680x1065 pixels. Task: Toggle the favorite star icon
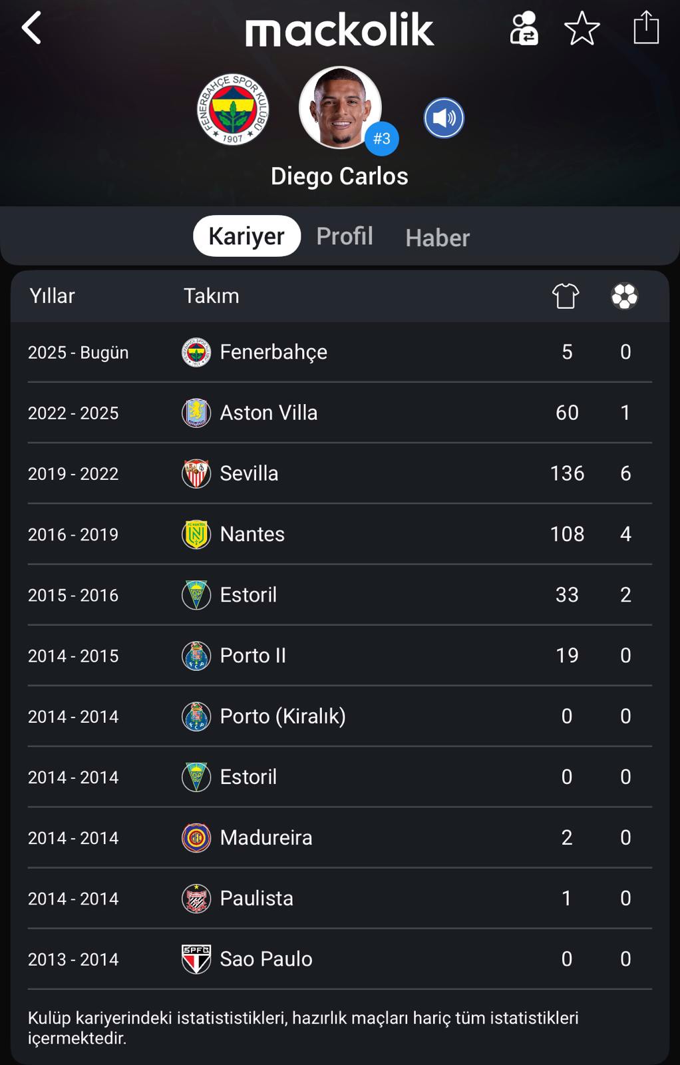(582, 28)
